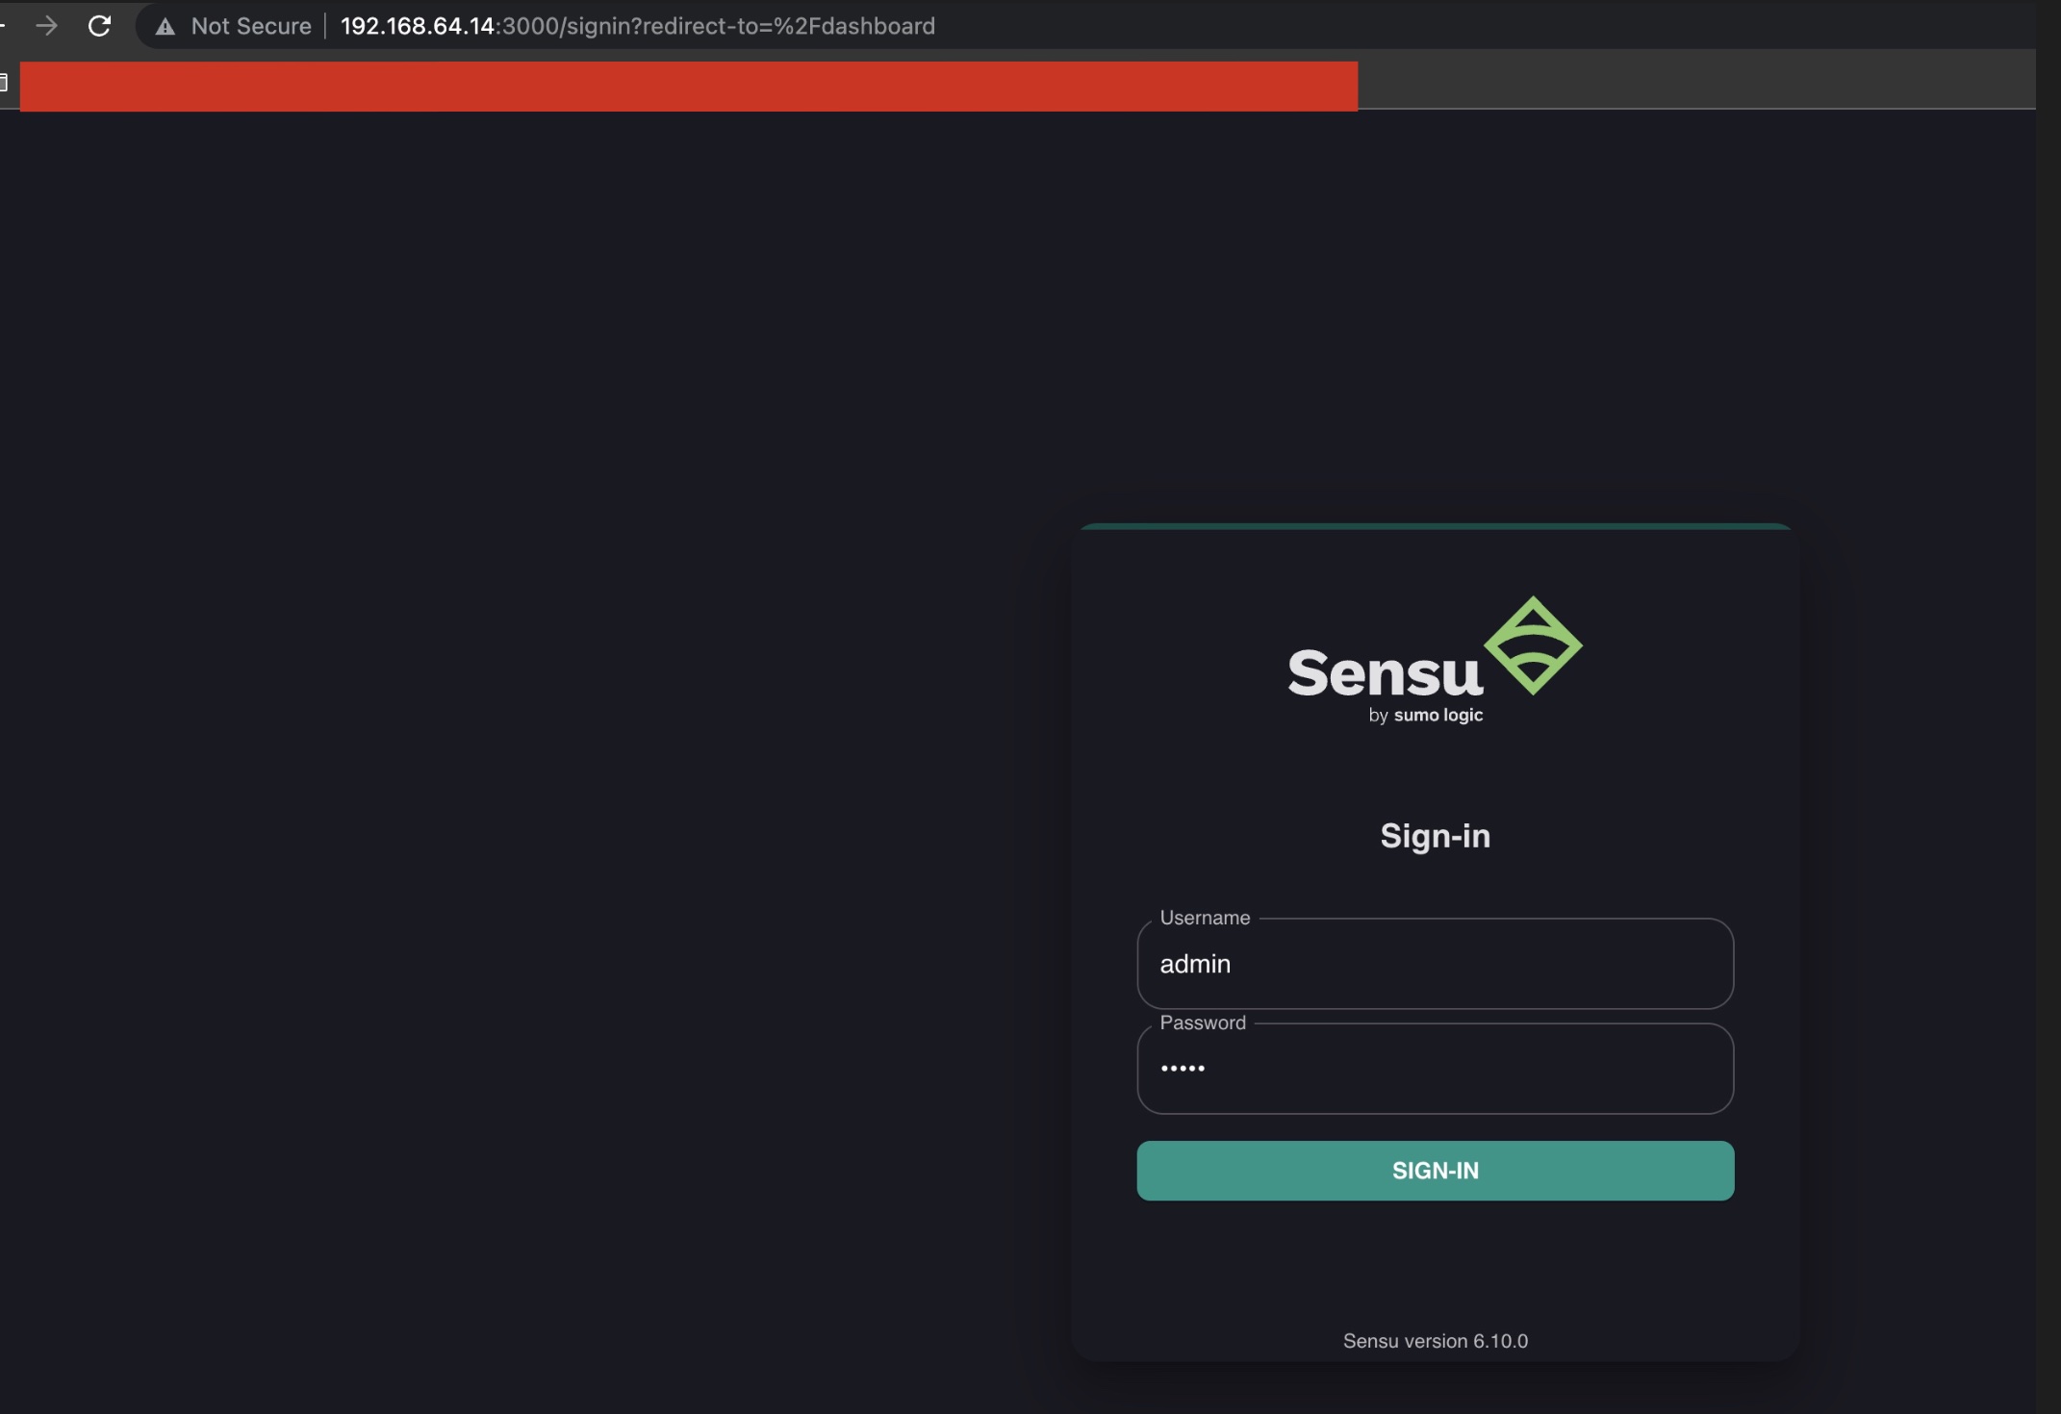Focus the Password input field
The height and width of the screenshot is (1414, 2061).
(1435, 1069)
